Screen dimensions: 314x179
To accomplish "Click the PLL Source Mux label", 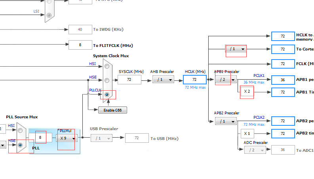I will [x=22, y=117].
